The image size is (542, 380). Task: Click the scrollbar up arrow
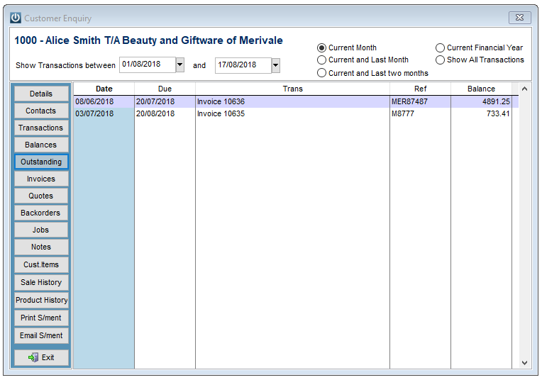tap(524, 89)
